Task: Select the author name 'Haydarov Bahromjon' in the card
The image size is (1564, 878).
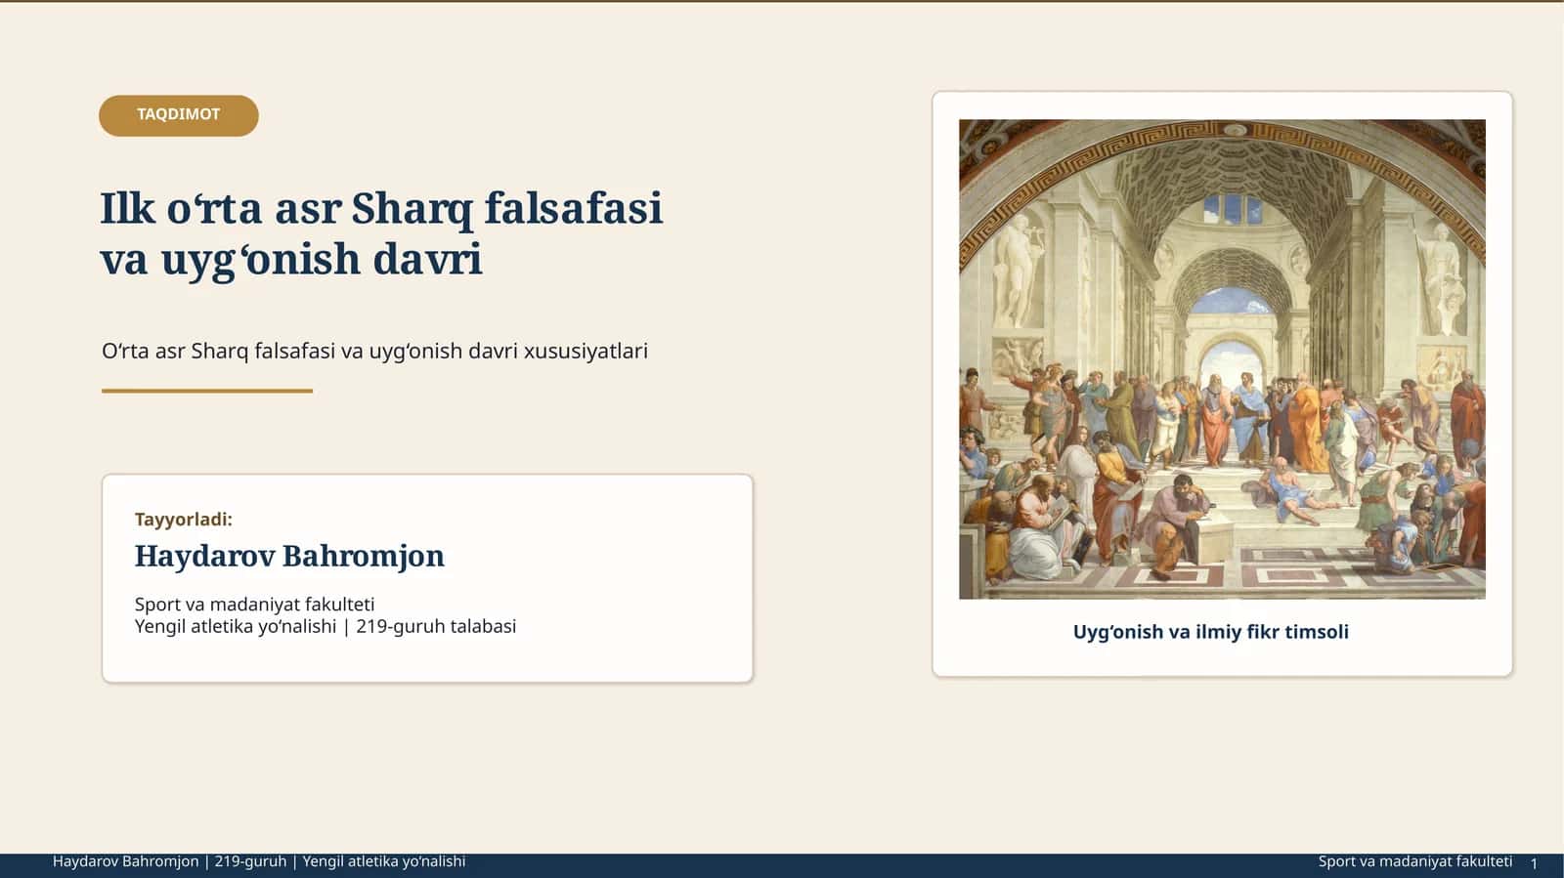Action: point(289,556)
